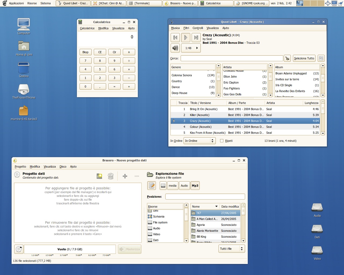Open the 1:48 time position dropdown
Viewport: 344px width, 275px height.
coord(191,48)
